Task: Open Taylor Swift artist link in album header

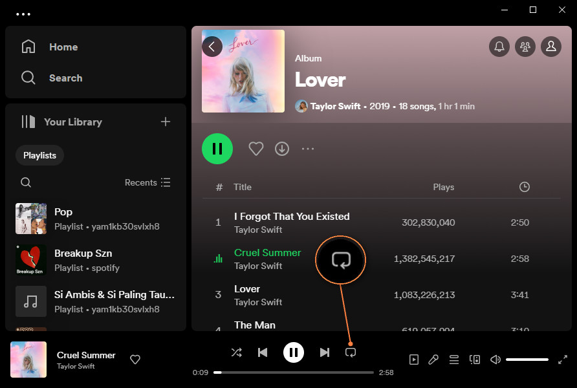Action: [x=335, y=106]
